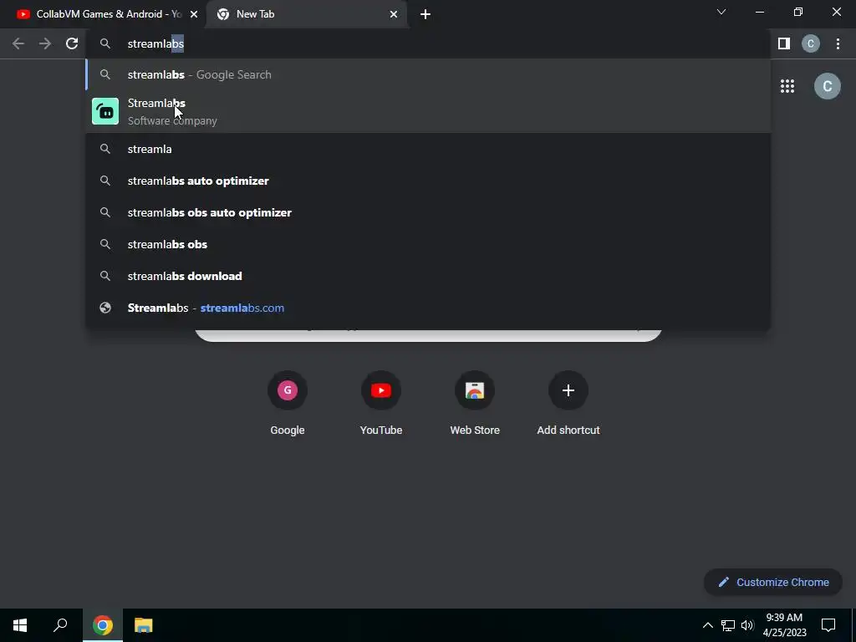
Task: Choose the streamlabs obs auto optimizer suggestion
Action: [428, 212]
